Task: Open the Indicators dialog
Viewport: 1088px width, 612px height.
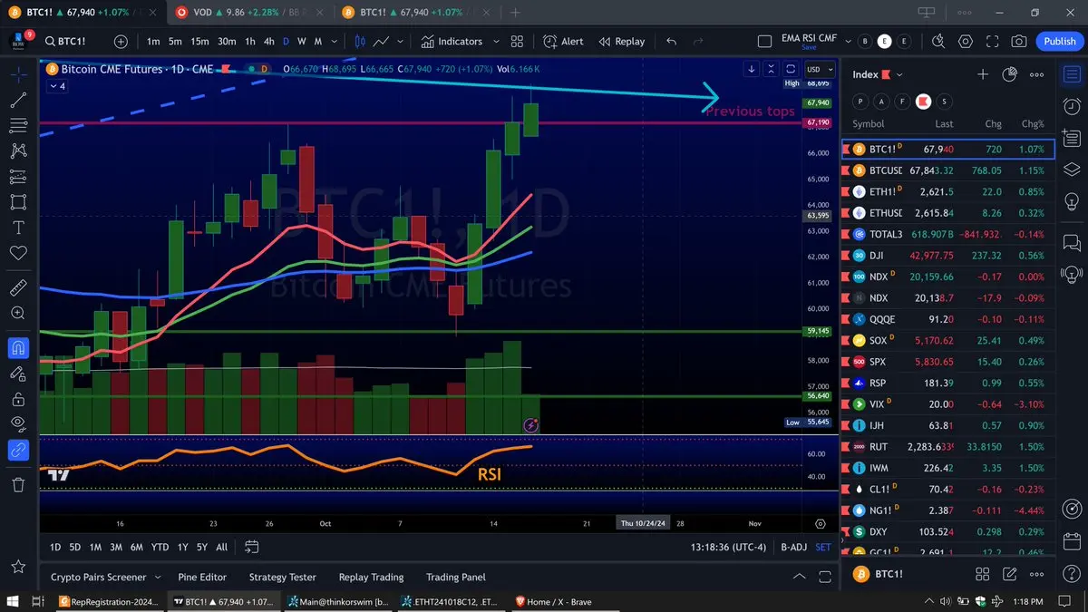Action: point(452,41)
